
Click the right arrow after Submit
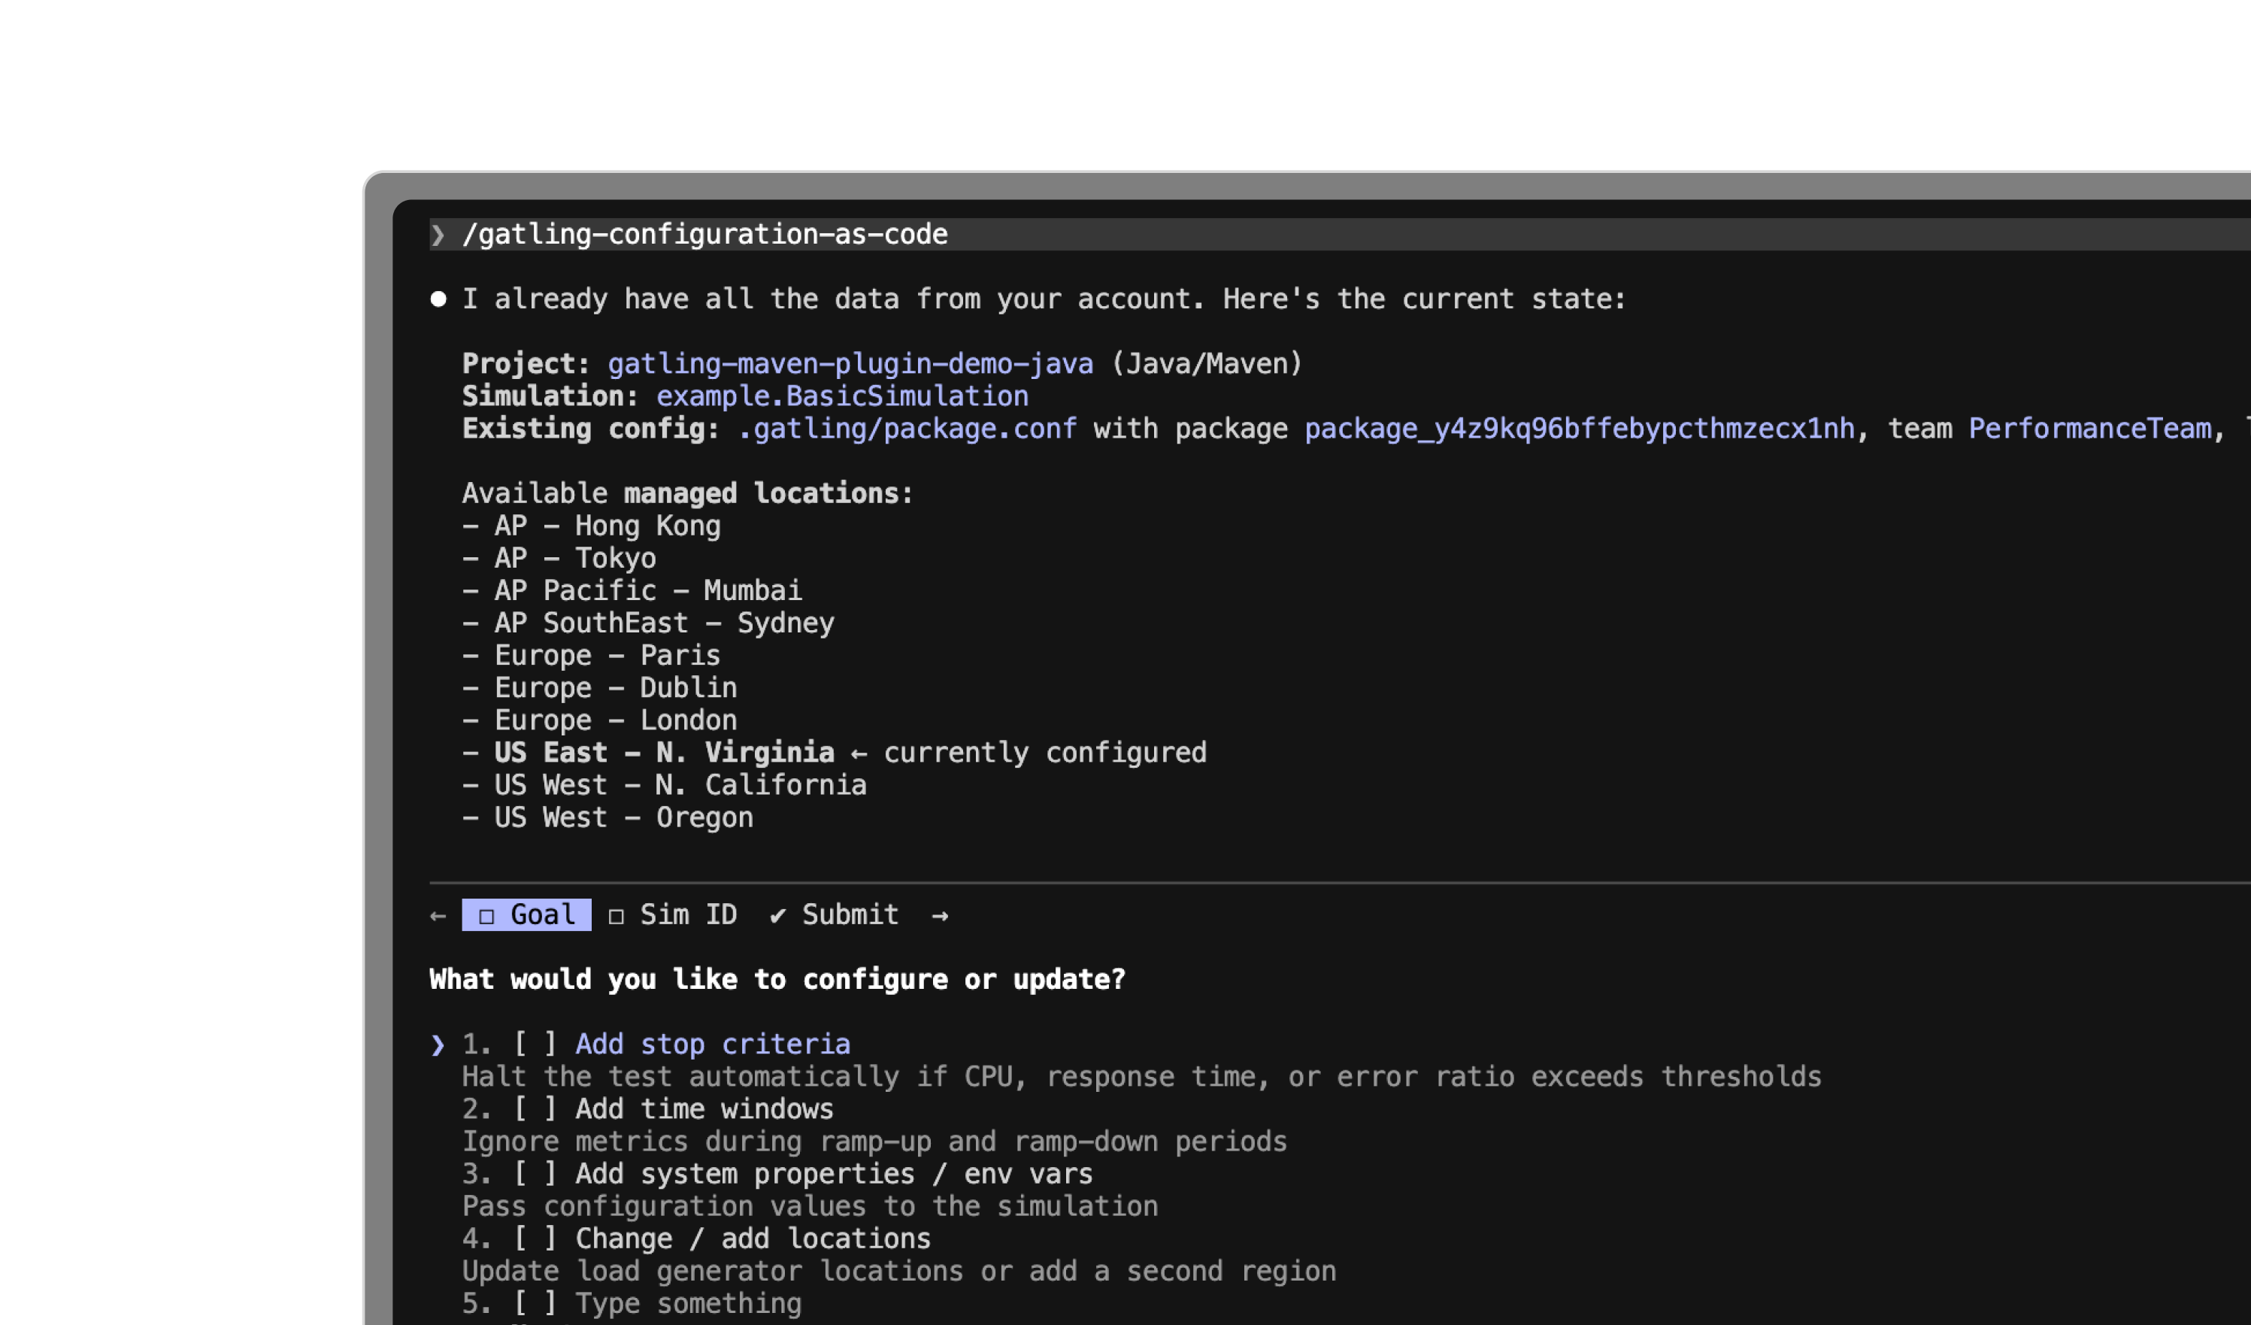pos(940,916)
